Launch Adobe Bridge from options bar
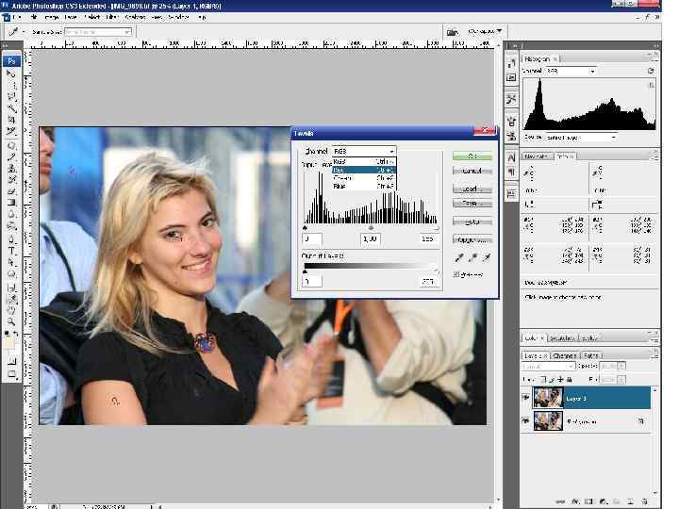Image resolution: width=679 pixels, height=509 pixels. 452,32
